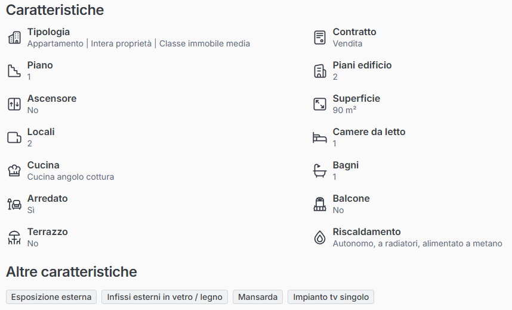Click the Balcone balcony icon

[320, 204]
